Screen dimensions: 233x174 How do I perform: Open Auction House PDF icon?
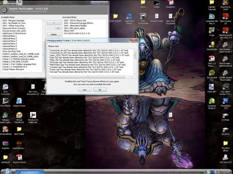(x=19, y=159)
